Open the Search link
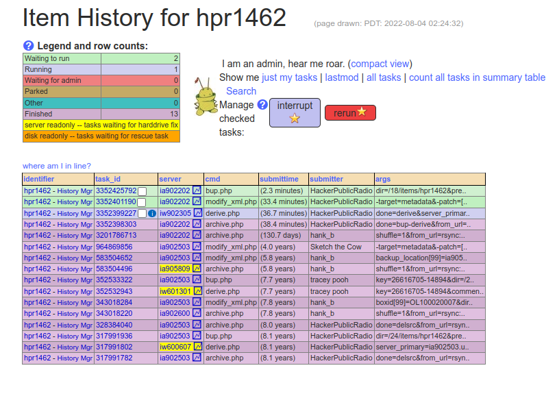 tap(241, 91)
